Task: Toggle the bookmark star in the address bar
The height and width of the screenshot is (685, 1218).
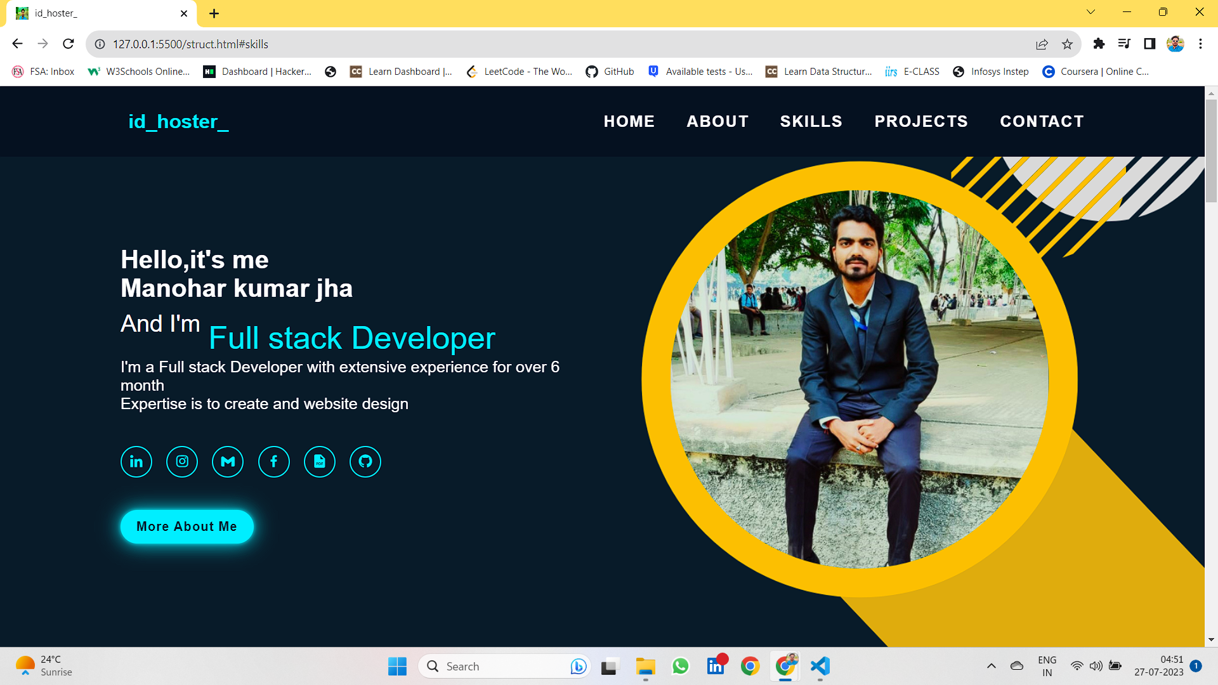Action: tap(1068, 44)
